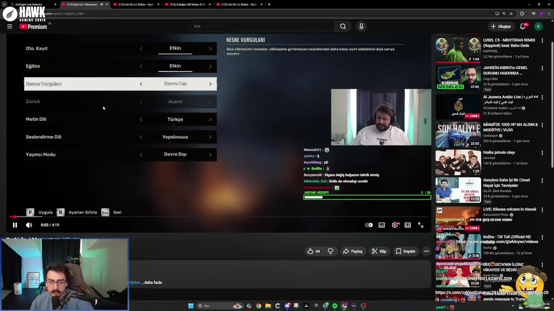Click right arrow on Nesne Vurguları
This screenshot has width=554, height=311.
(210, 84)
